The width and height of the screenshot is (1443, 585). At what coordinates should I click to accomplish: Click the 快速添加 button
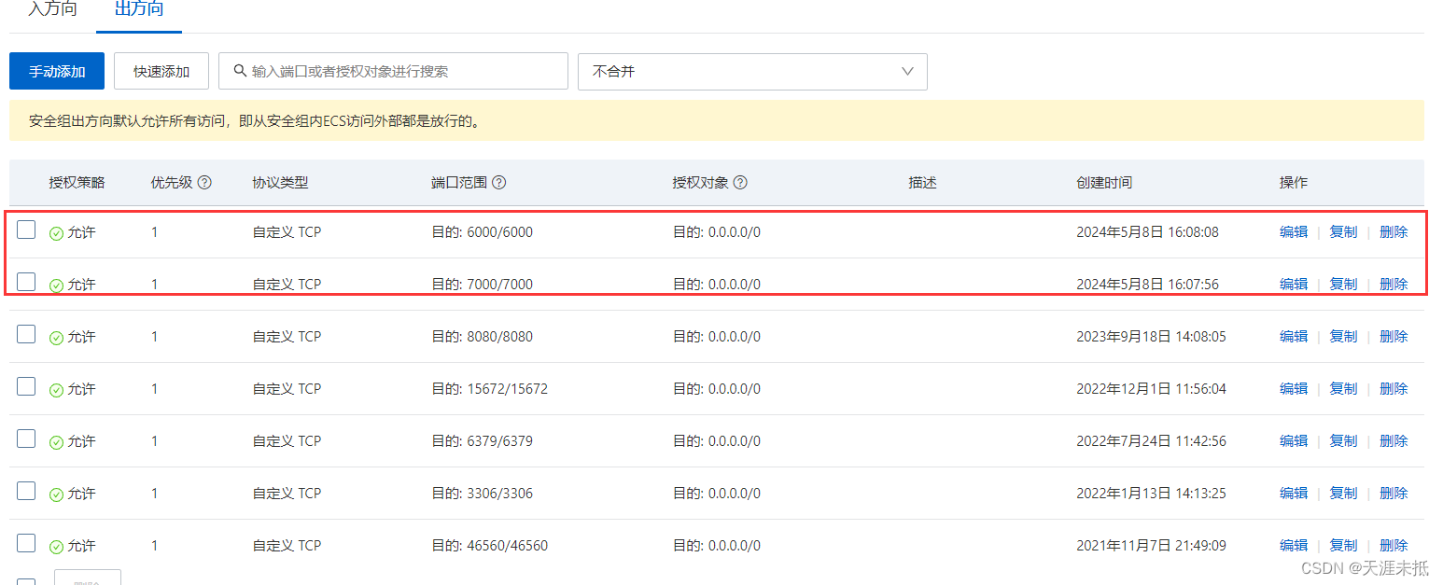(x=161, y=72)
